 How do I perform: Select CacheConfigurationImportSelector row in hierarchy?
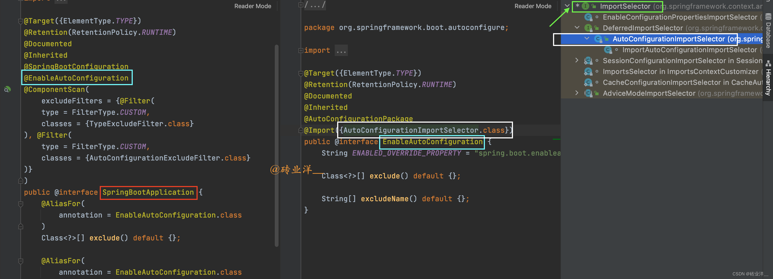(x=662, y=82)
